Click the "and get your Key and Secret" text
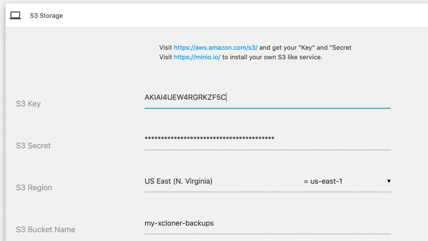 pyautogui.click(x=305, y=48)
